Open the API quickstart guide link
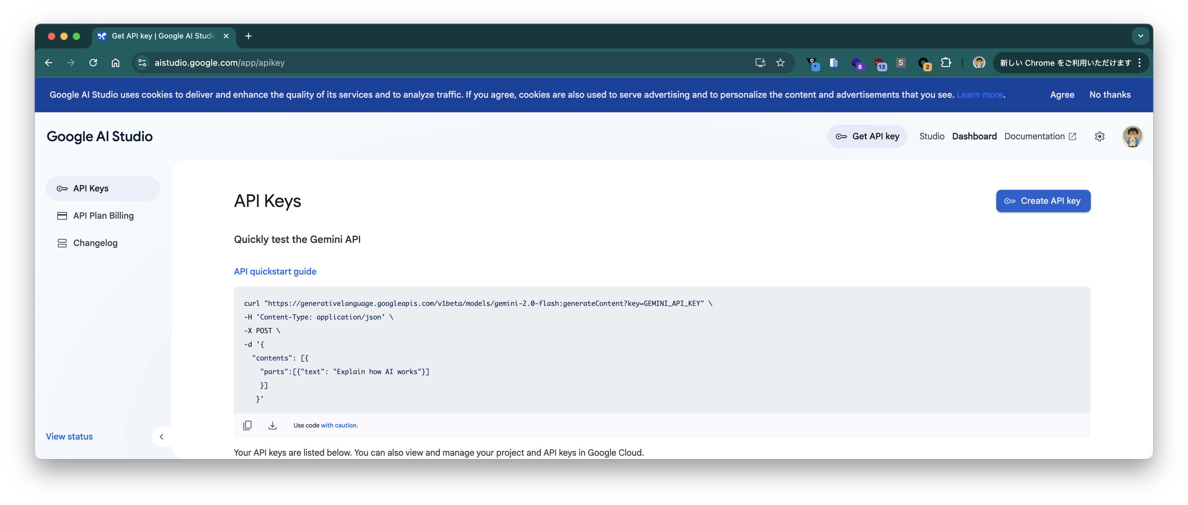1188x505 pixels. (x=275, y=272)
